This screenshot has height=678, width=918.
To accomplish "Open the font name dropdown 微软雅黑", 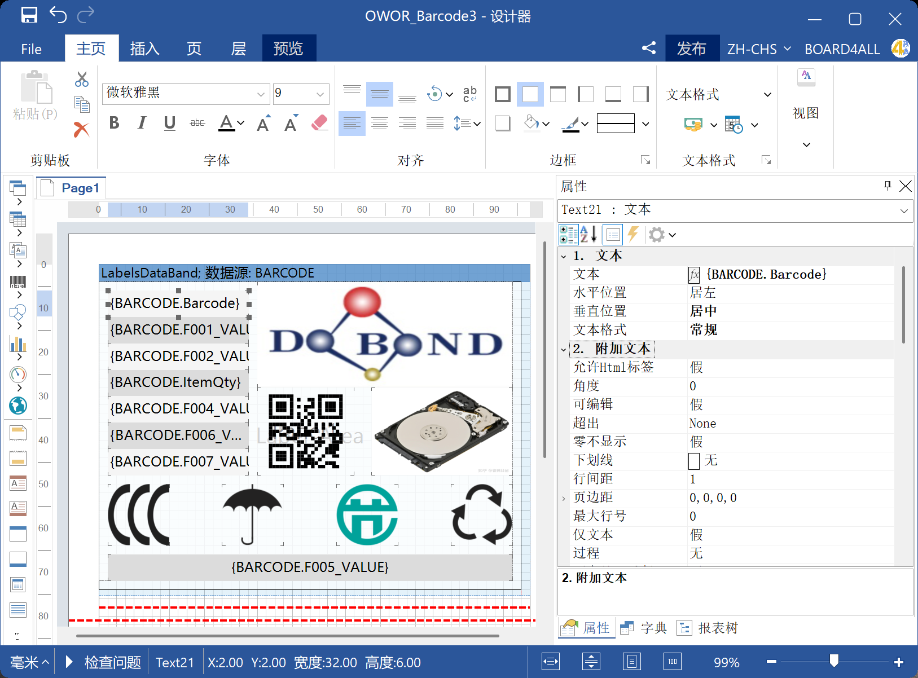I will coord(261,94).
